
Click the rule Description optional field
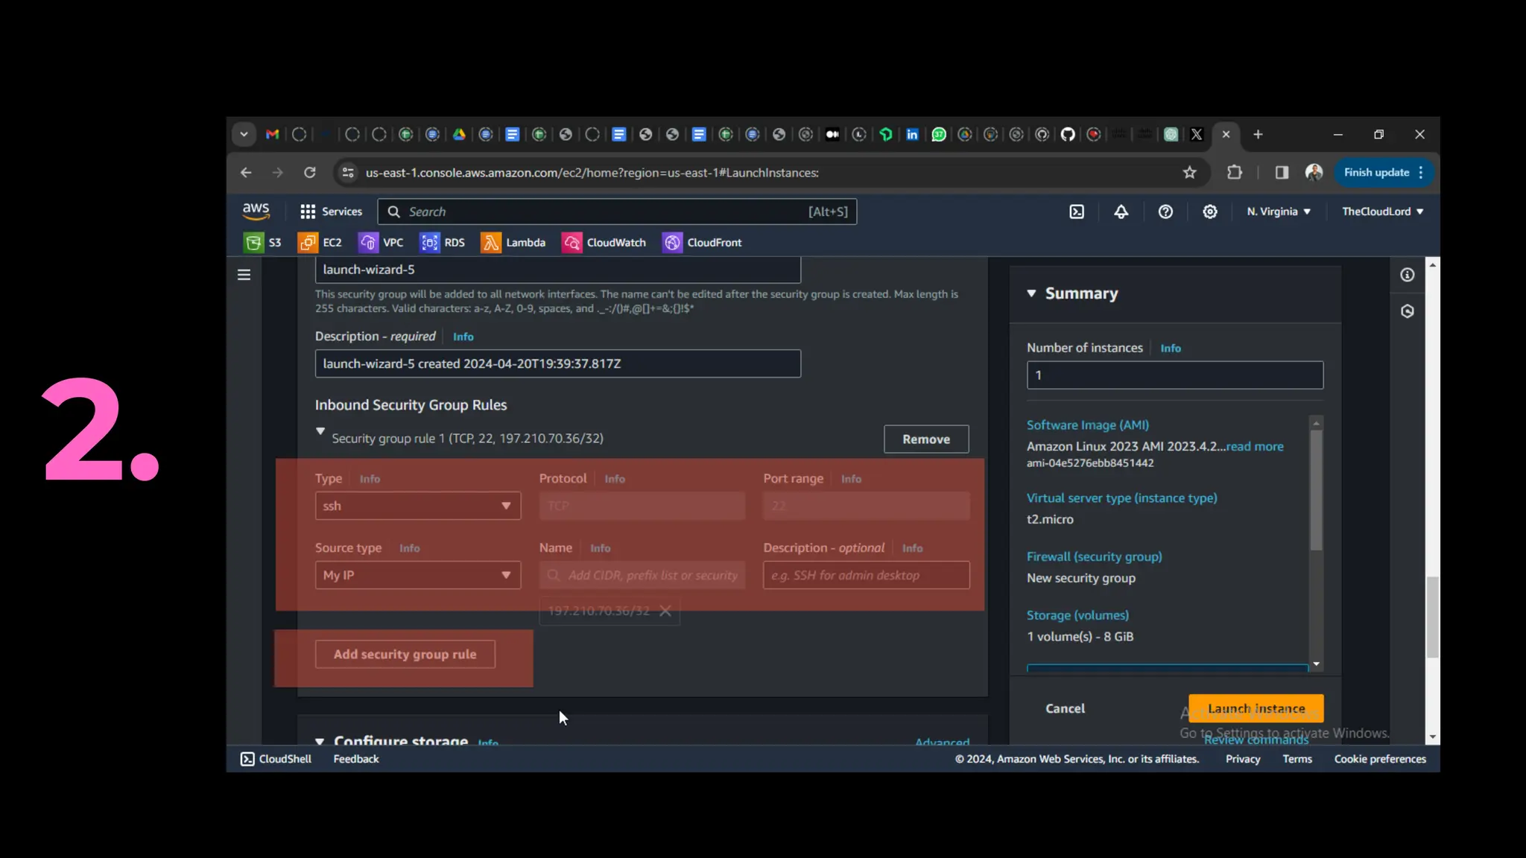(x=866, y=575)
